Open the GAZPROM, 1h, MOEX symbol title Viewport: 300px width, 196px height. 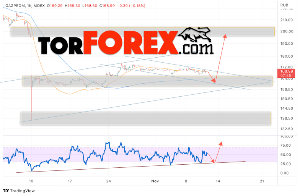[x=25, y=6]
